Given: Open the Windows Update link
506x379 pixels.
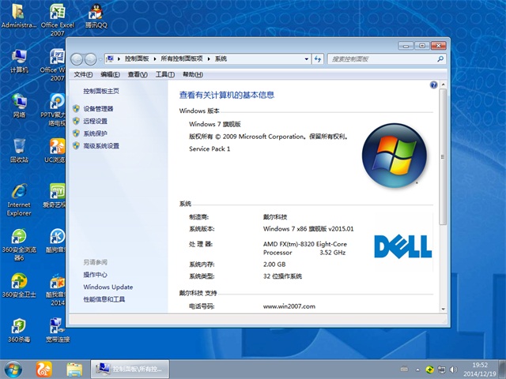Looking at the screenshot, I should (108, 287).
